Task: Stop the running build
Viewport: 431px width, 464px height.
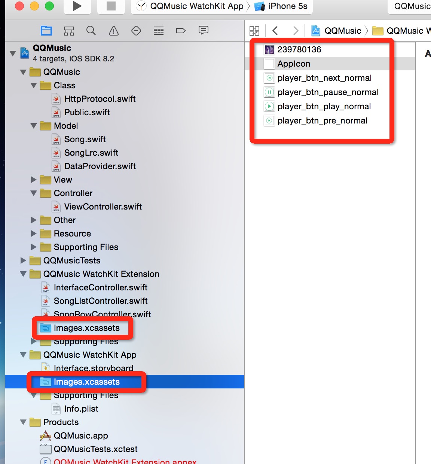Action: (111, 6)
